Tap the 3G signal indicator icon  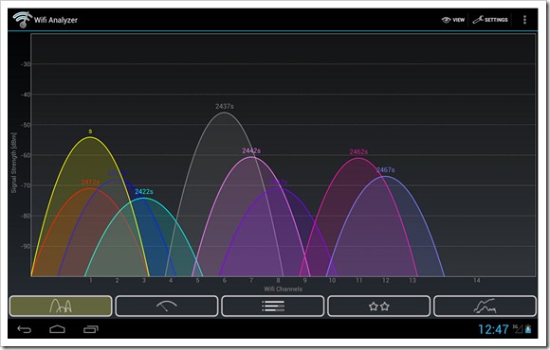pyautogui.click(x=518, y=329)
